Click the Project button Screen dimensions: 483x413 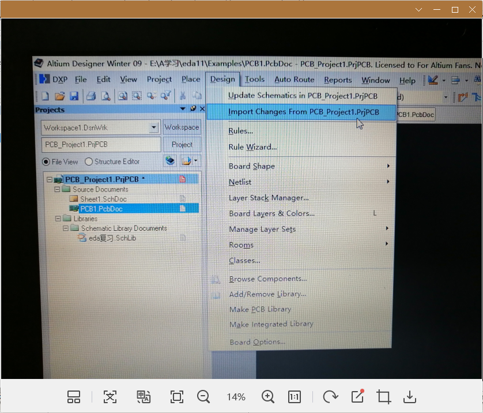[x=182, y=145]
